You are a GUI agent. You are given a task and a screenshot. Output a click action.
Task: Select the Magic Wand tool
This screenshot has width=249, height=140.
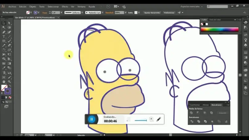4,28
